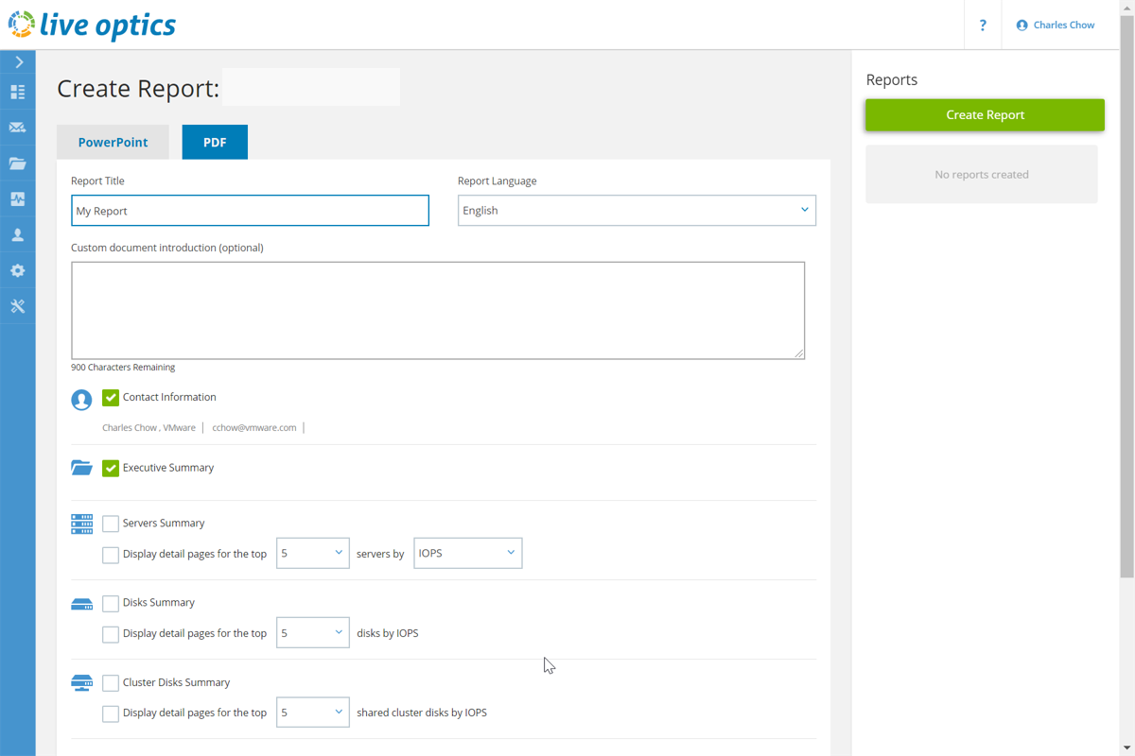The height and width of the screenshot is (756, 1135).
Task: Open the shared cluster disks count dropdown
Action: 313,712
